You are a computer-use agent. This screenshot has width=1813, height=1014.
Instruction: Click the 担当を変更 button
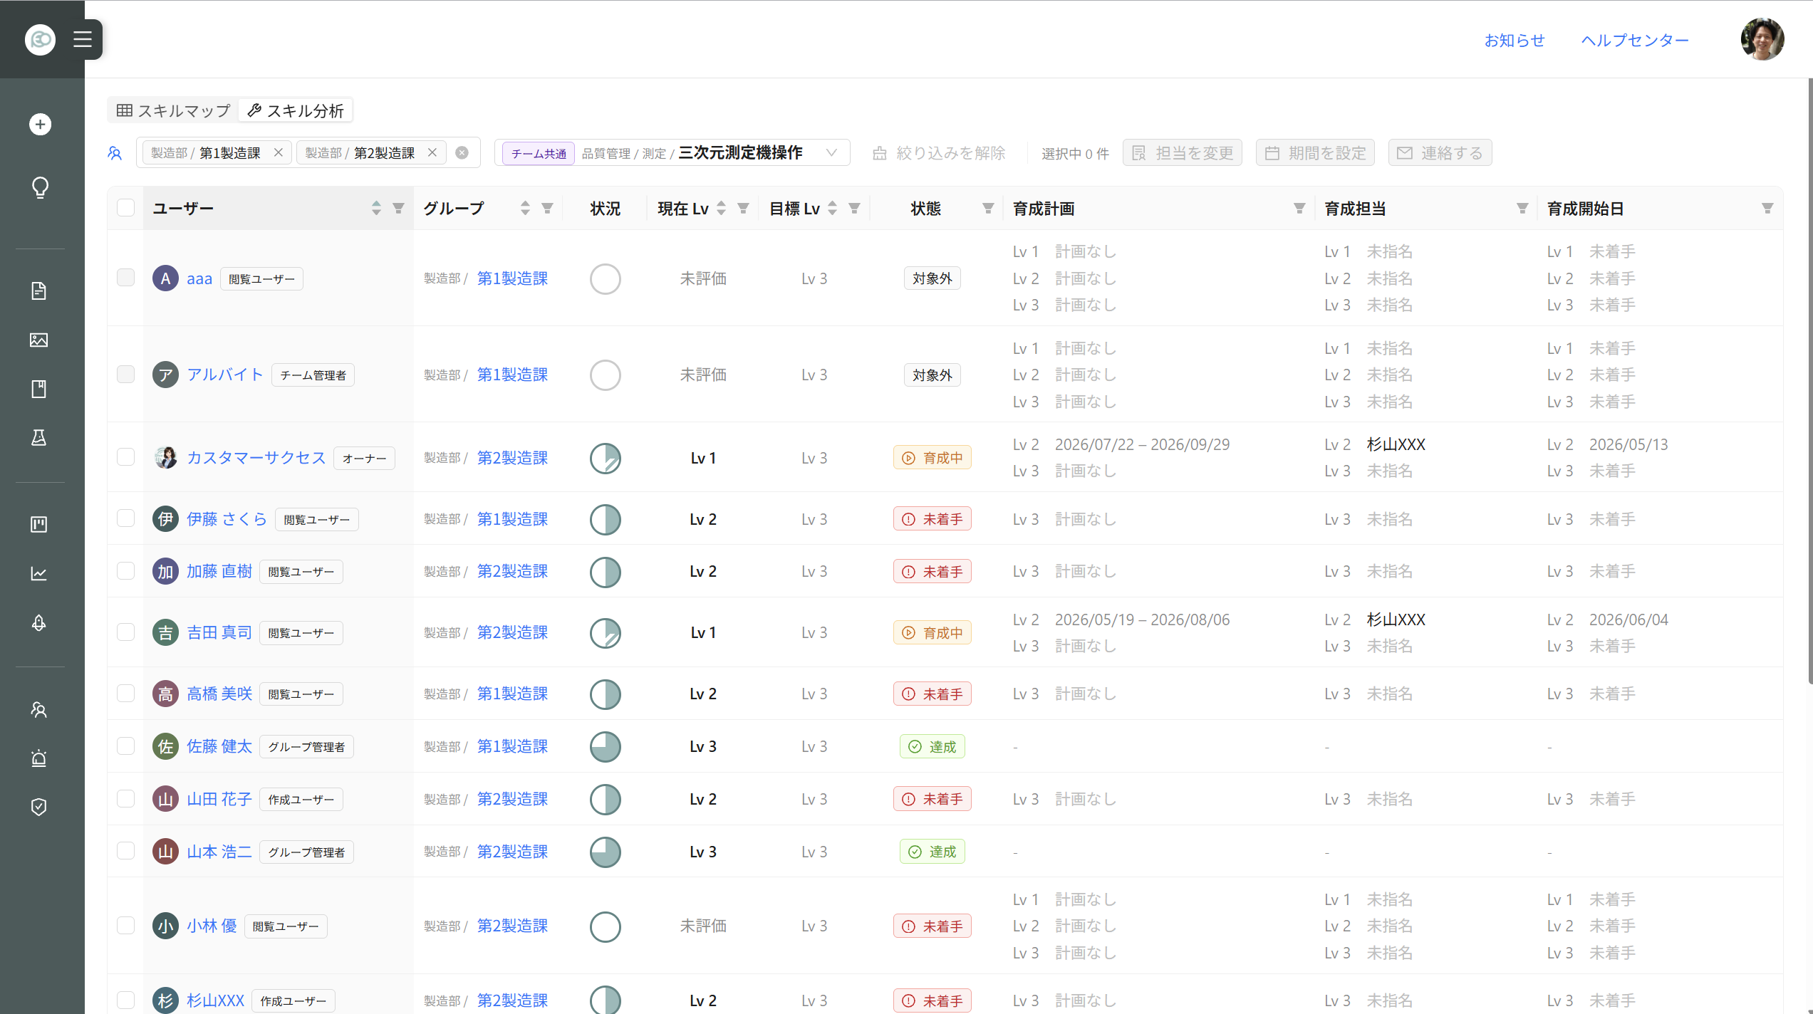pyautogui.click(x=1183, y=152)
